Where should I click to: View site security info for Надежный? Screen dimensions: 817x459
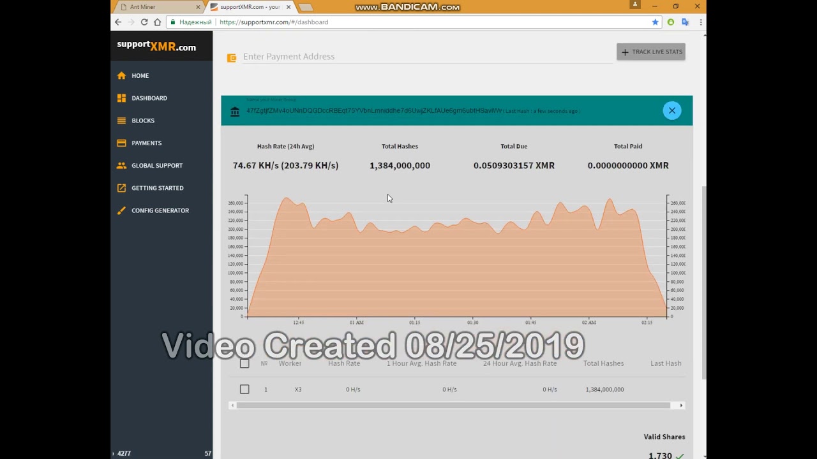coord(191,22)
